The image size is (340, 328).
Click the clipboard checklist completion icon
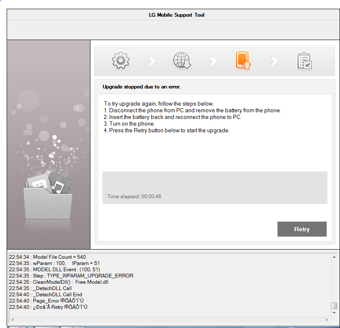pos(305,61)
